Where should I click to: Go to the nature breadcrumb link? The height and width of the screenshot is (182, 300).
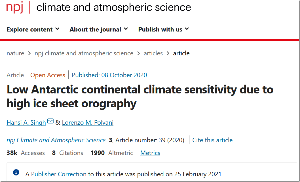15,53
